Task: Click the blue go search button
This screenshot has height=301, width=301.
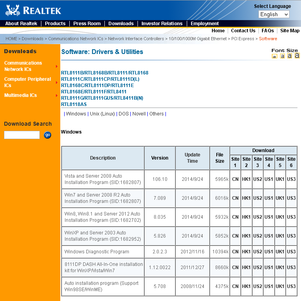Action: (47, 135)
